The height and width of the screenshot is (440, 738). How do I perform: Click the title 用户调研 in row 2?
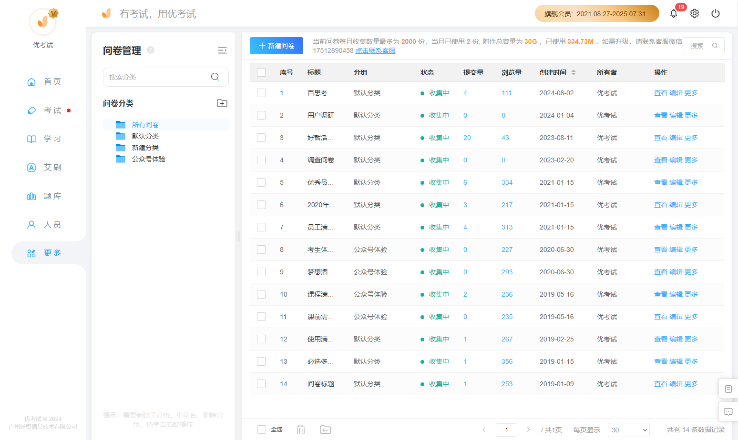[x=321, y=115]
